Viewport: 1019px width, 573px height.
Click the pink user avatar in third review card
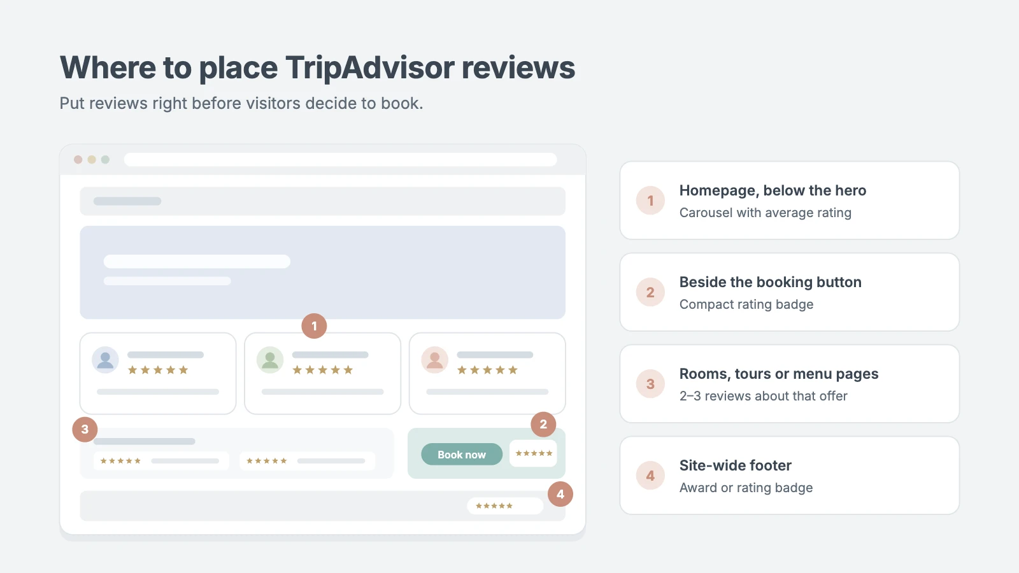click(x=435, y=360)
